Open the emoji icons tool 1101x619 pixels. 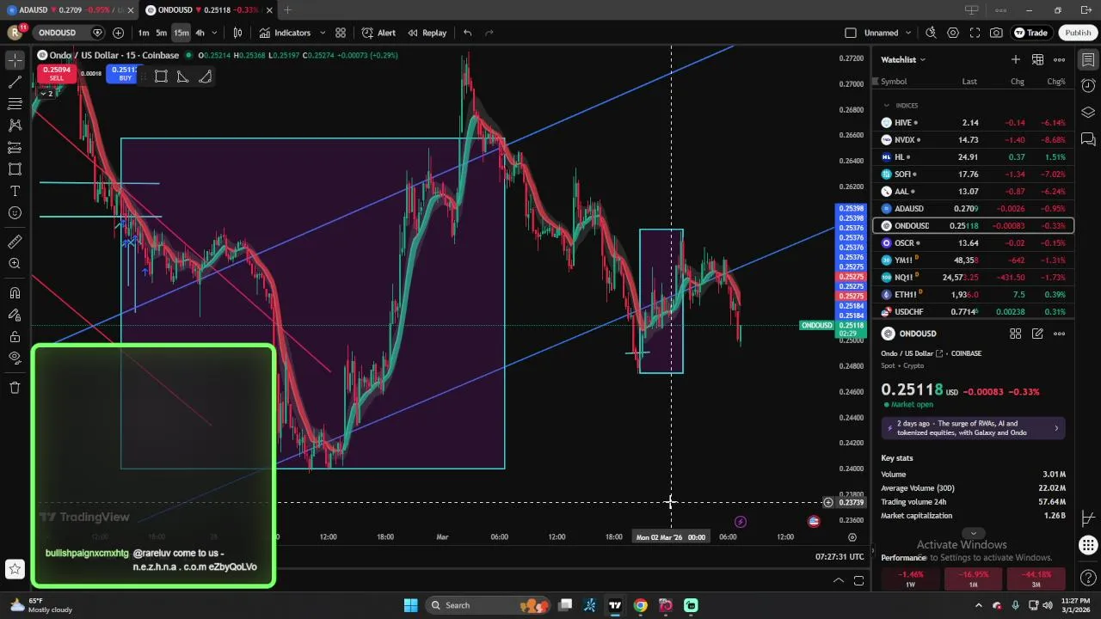15,213
